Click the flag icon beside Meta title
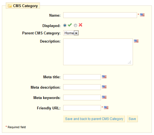 pos(104,77)
